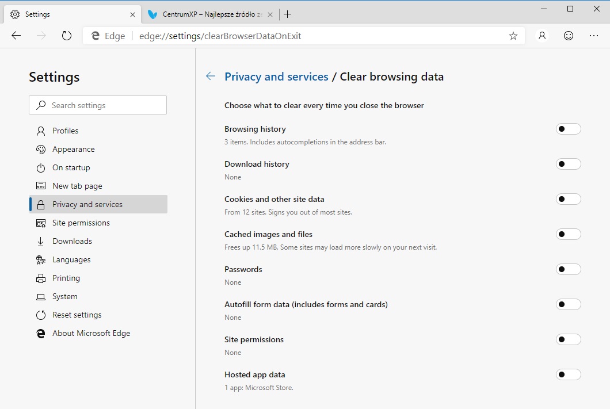Click the Privacy and services breadcrumb link
The image size is (610, 409).
(x=277, y=77)
